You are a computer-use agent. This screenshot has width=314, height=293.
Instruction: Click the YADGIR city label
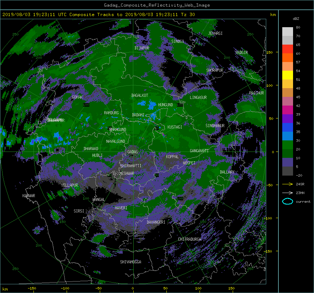click(x=241, y=53)
